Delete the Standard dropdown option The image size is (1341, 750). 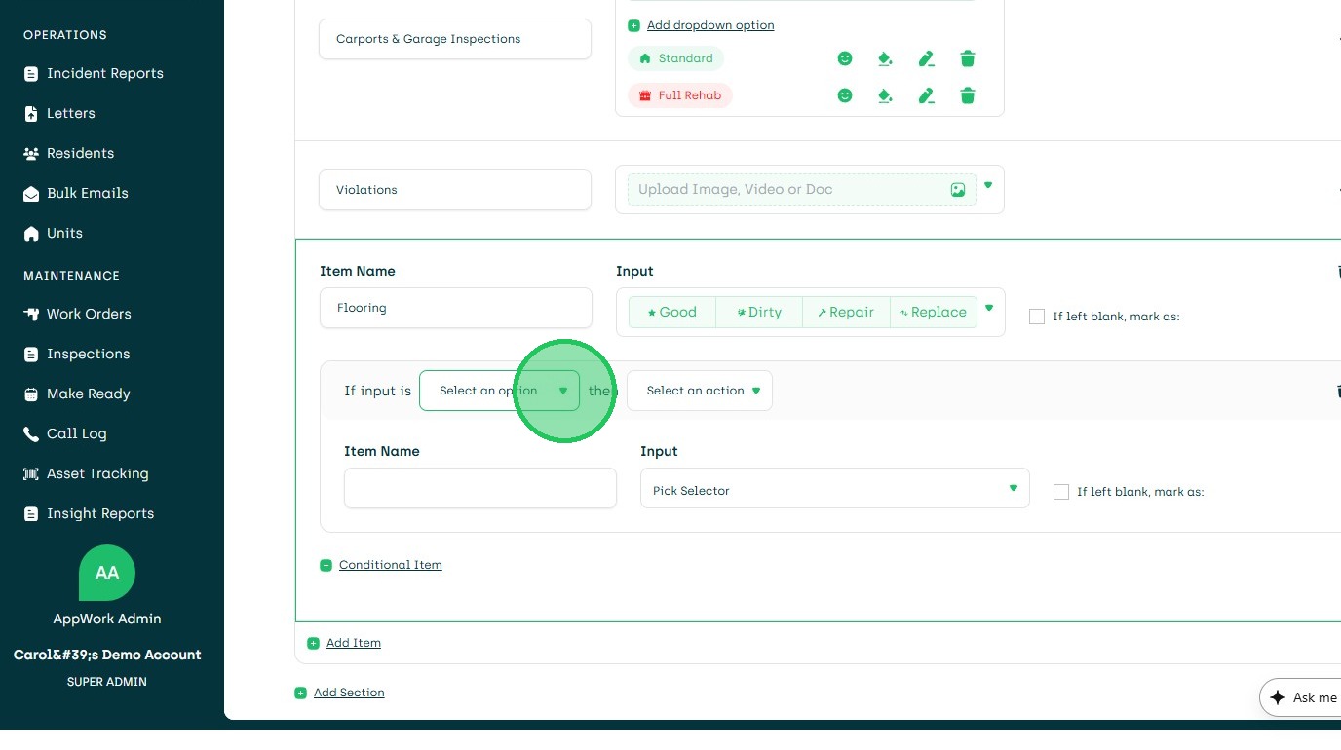968,58
